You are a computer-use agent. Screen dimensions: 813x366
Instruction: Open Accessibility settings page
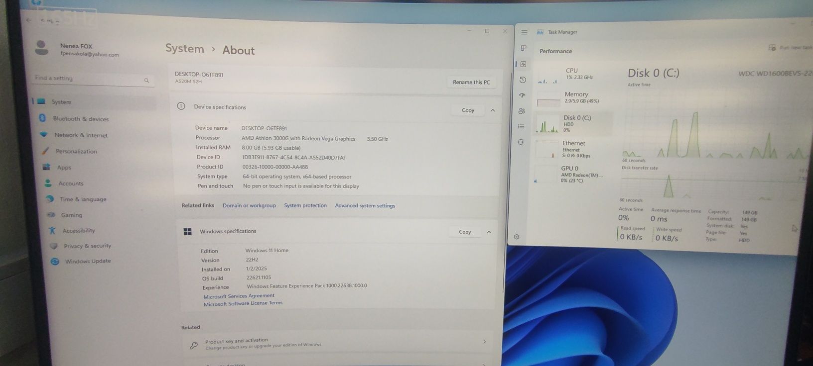point(78,231)
